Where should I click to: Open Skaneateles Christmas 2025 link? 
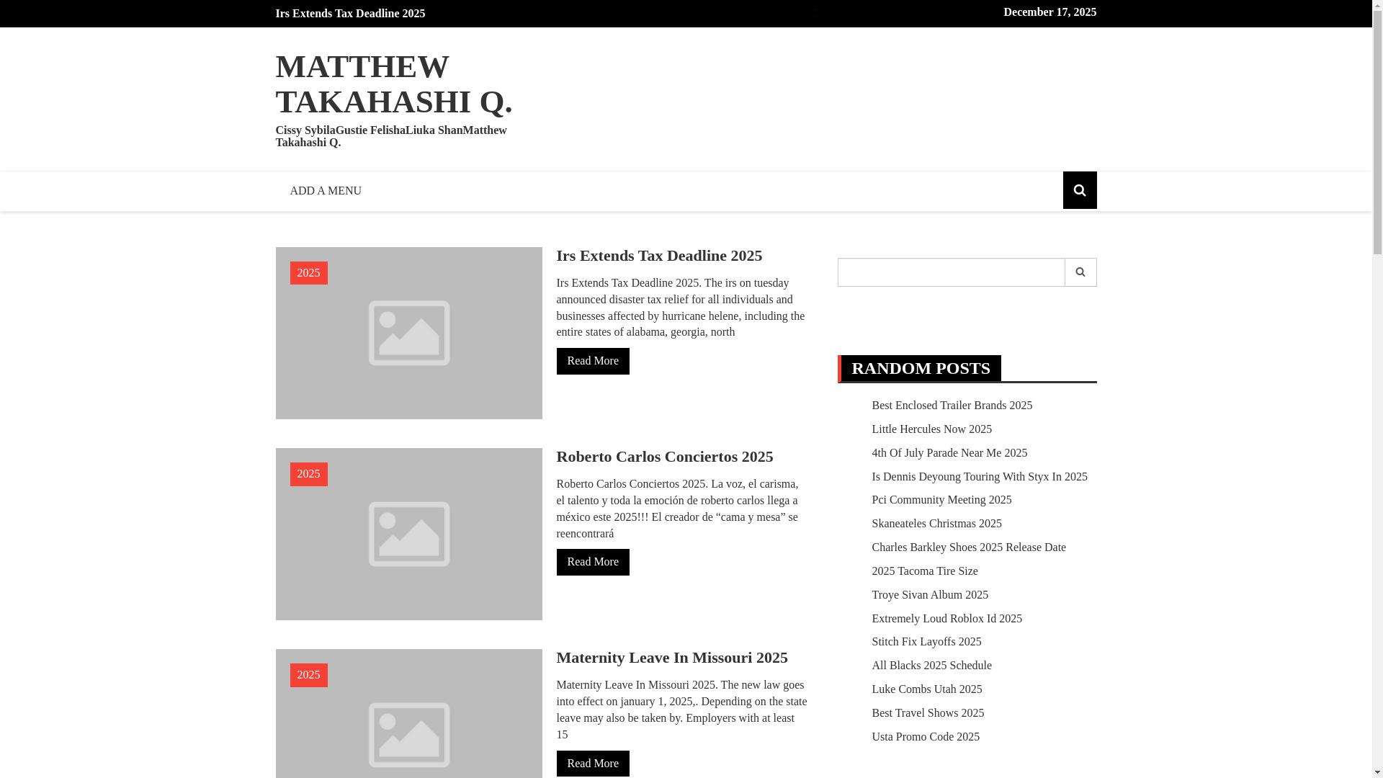pyautogui.click(x=936, y=524)
